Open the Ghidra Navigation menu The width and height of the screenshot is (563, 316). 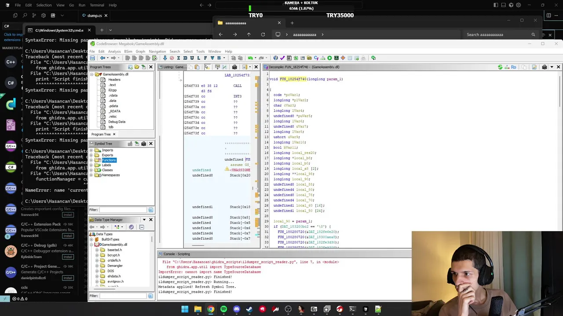click(x=157, y=51)
